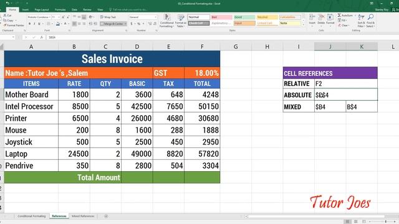Screen dimensions: 399x224
Task: Open the General number format dropdown
Action: click(155, 17)
